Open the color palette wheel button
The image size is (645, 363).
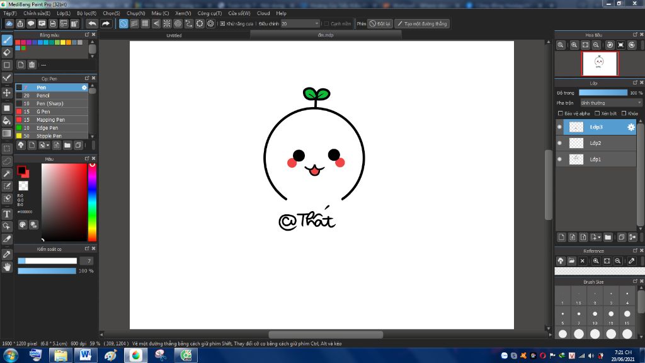[23, 225]
